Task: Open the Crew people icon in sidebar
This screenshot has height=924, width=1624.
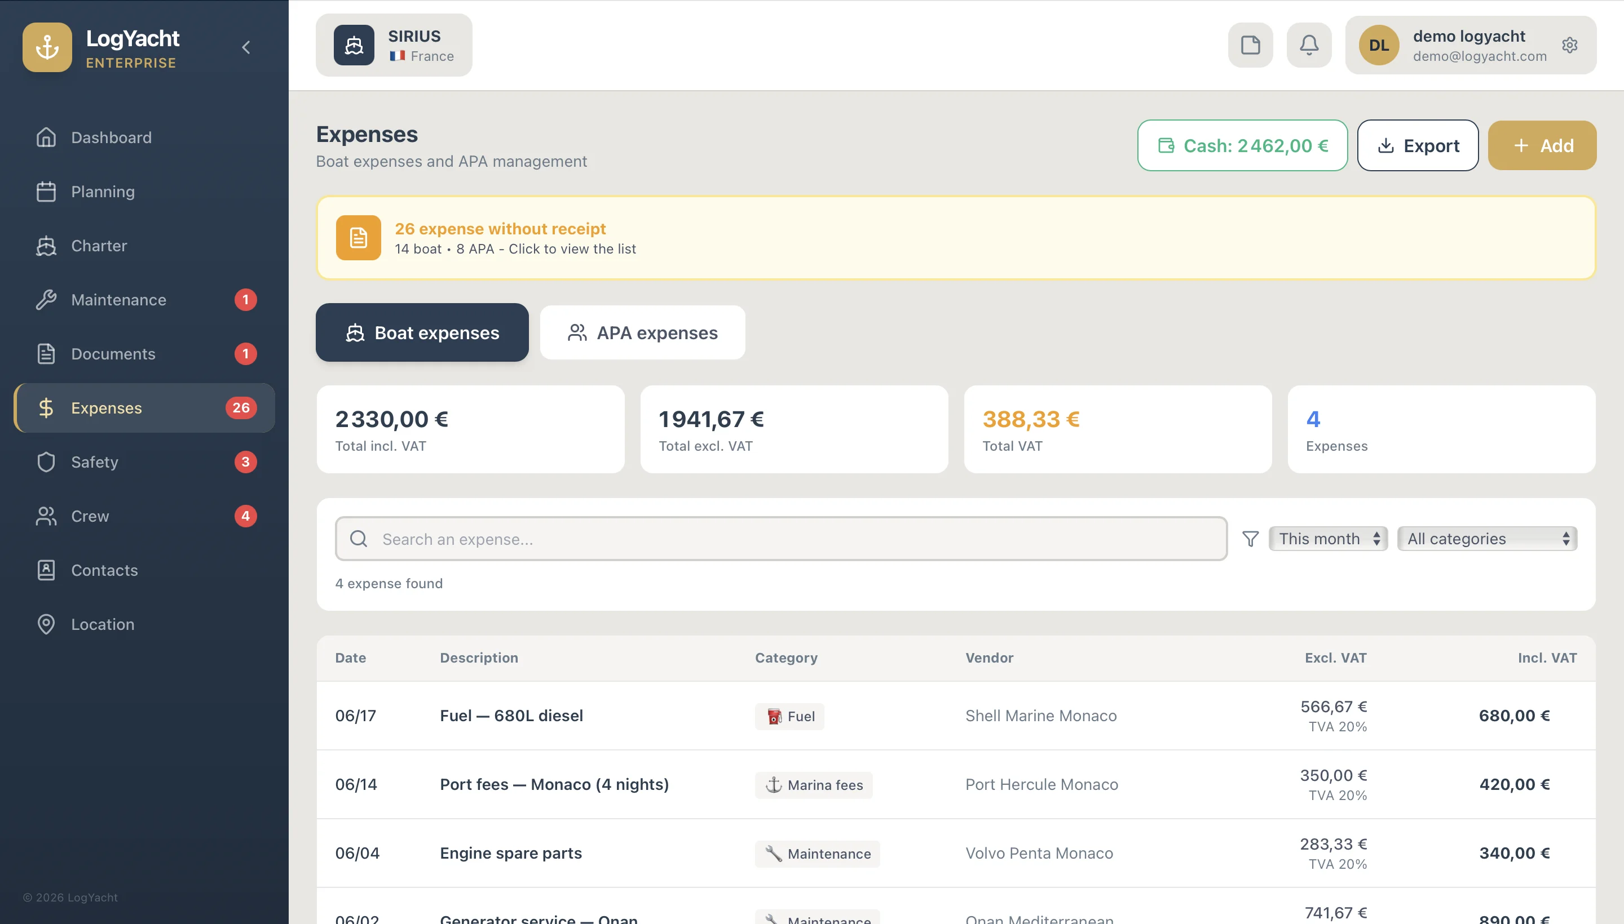Action: pyautogui.click(x=46, y=516)
